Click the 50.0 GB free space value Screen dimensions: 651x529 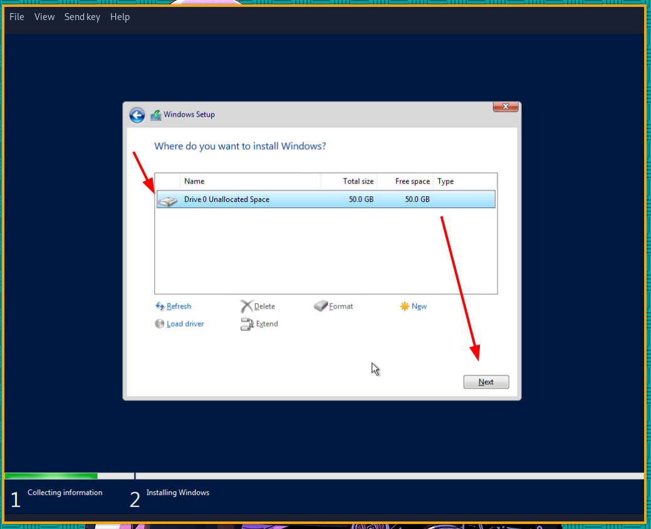coord(417,199)
